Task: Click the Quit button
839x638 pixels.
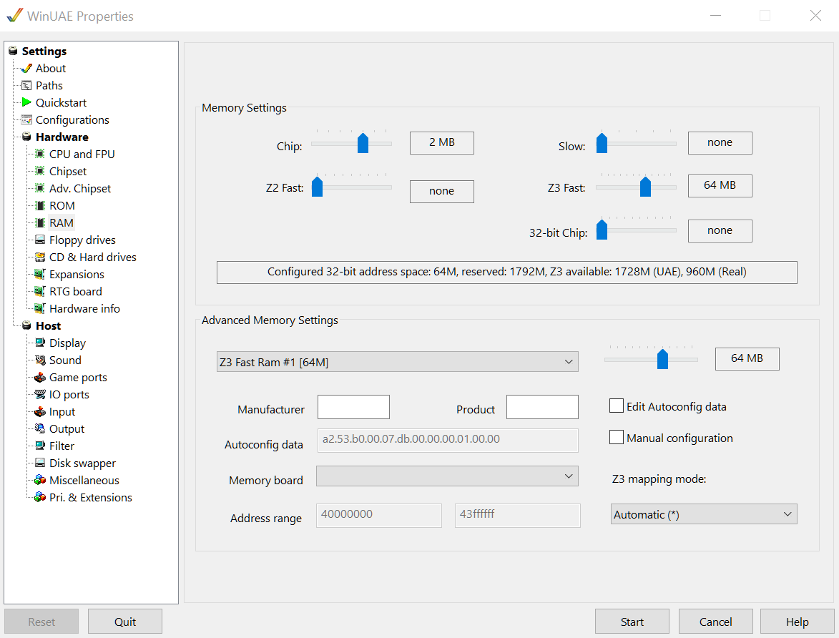Action: click(x=125, y=622)
